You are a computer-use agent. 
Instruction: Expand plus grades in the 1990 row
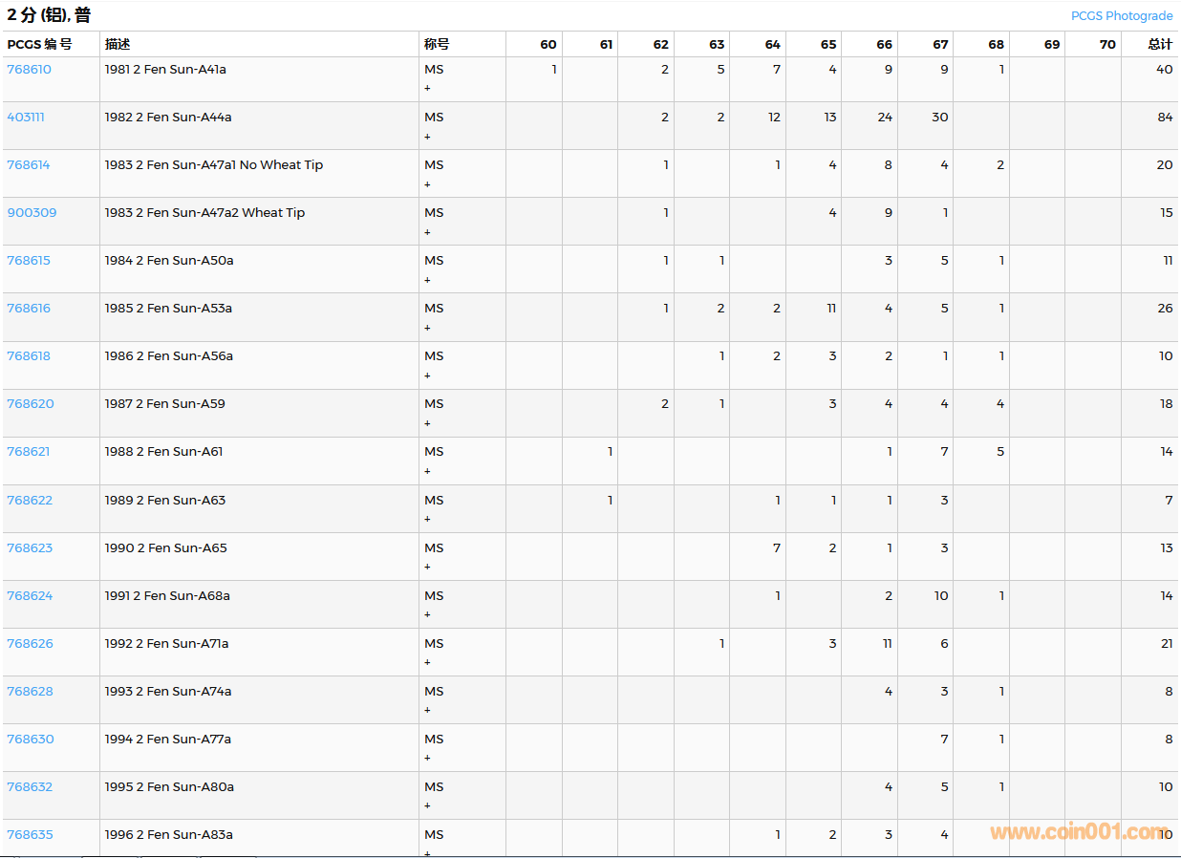tap(427, 567)
